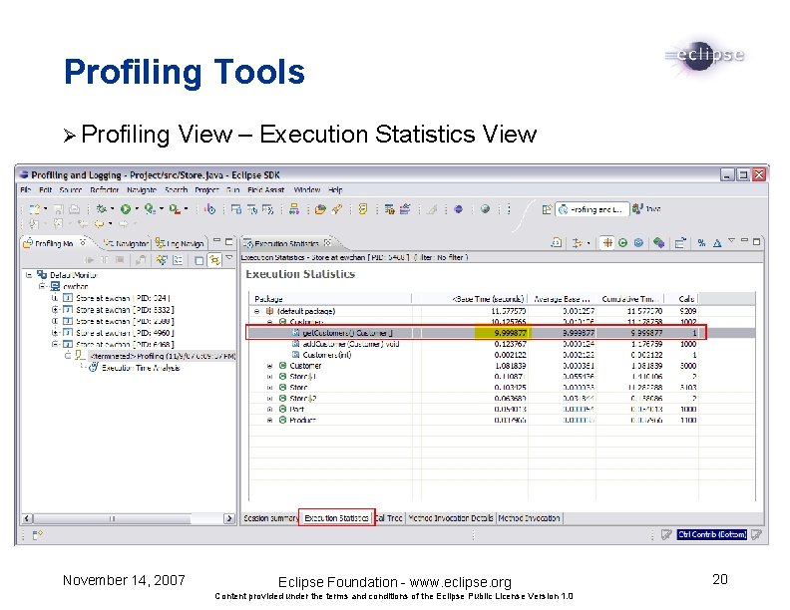Toggle Link with Viewer in Profiling Monitor
Viewport: 790px width, 610px height.
click(x=215, y=260)
